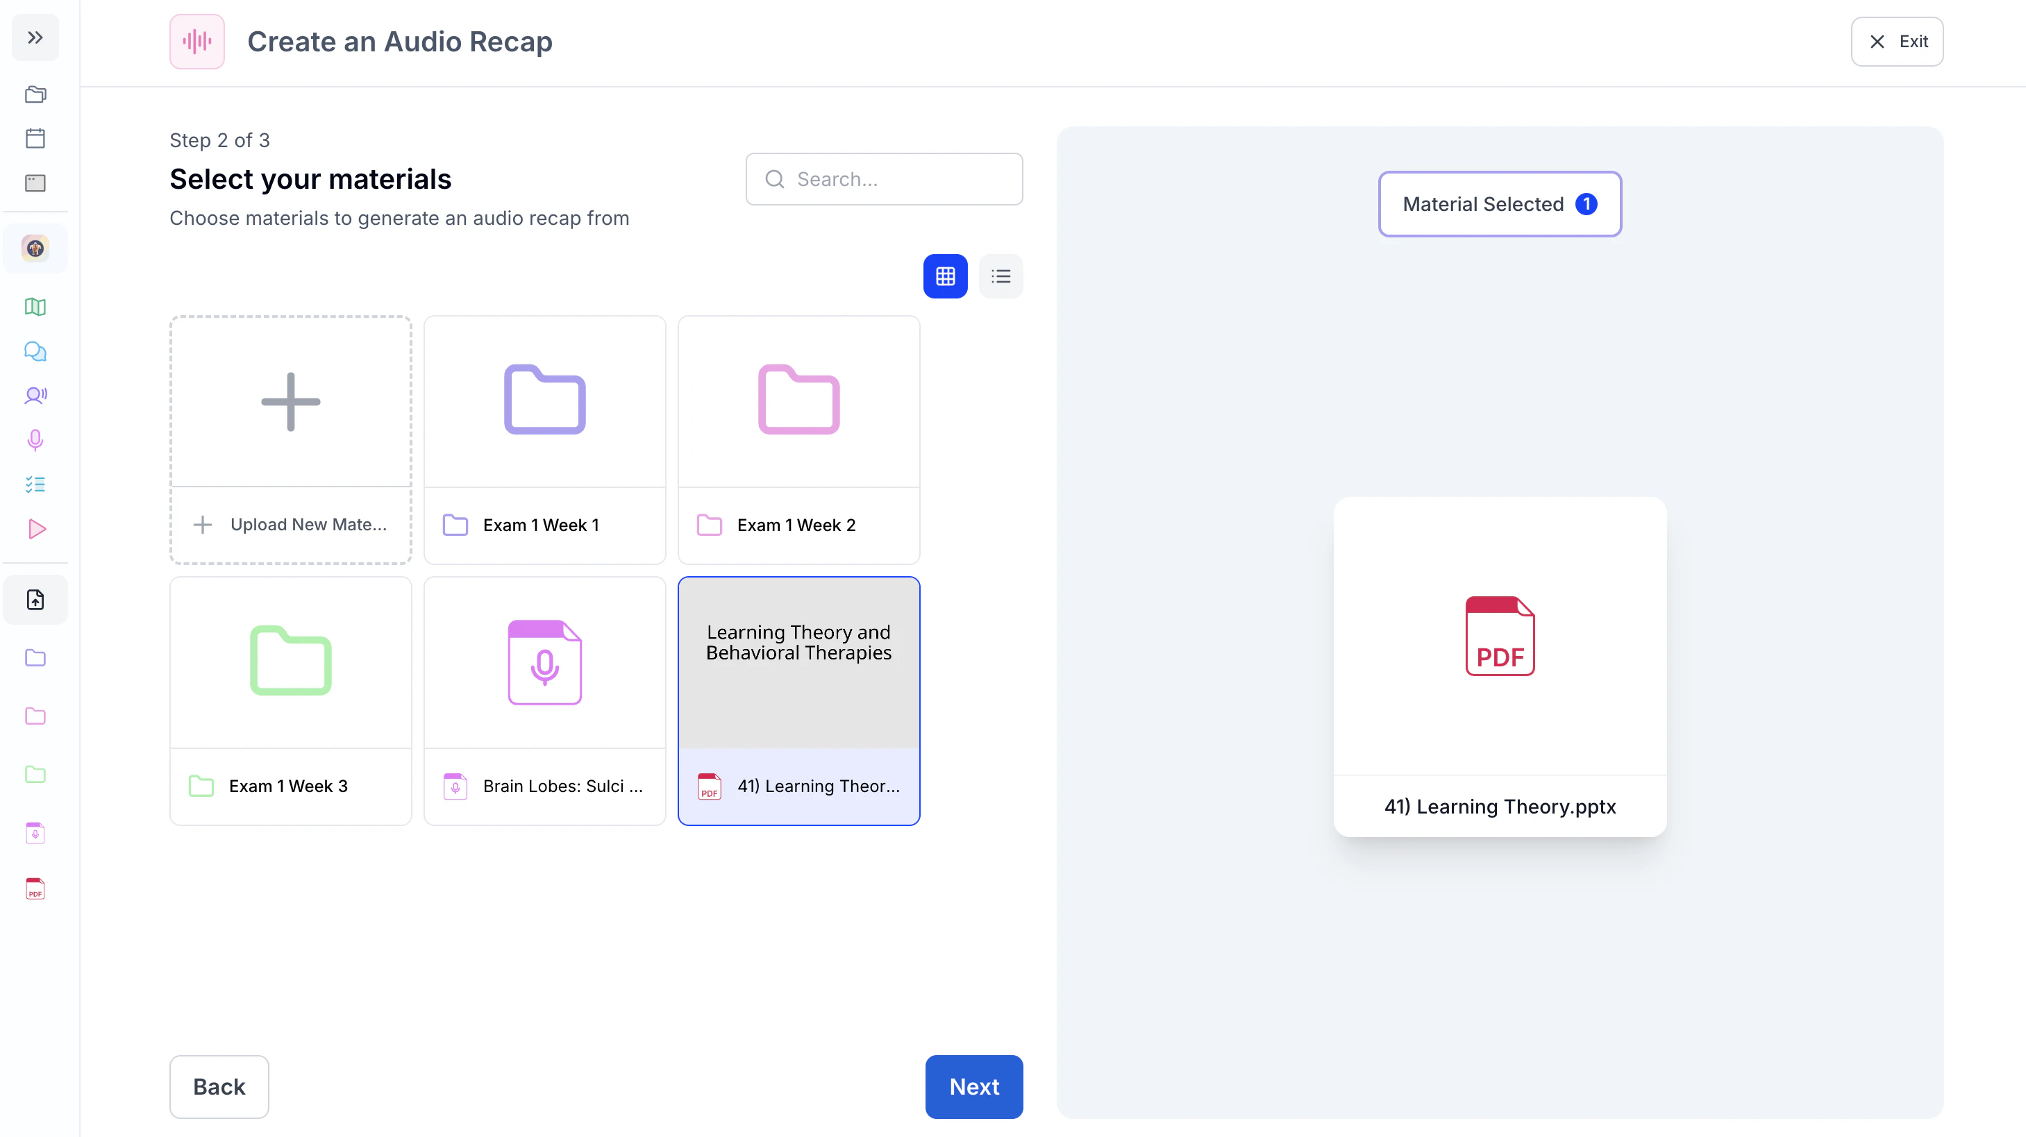2026x1137 pixels.
Task: Go Back to the previous step
Action: coord(219,1086)
